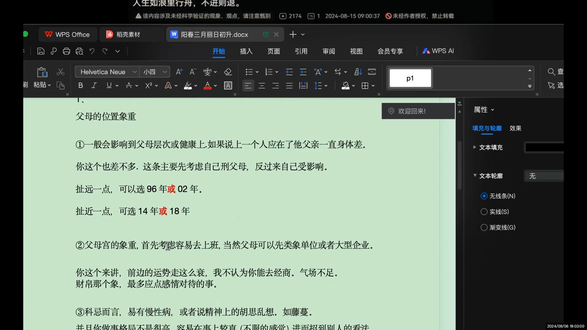Click the Paste clipboard icon
587x330 pixels.
point(42,72)
